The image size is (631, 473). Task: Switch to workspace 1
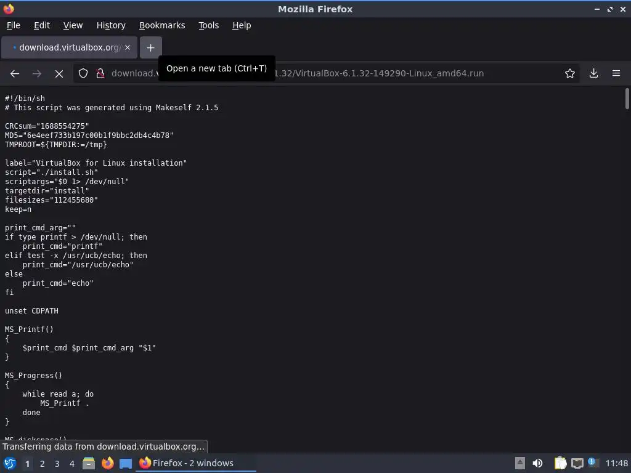[x=27, y=464]
